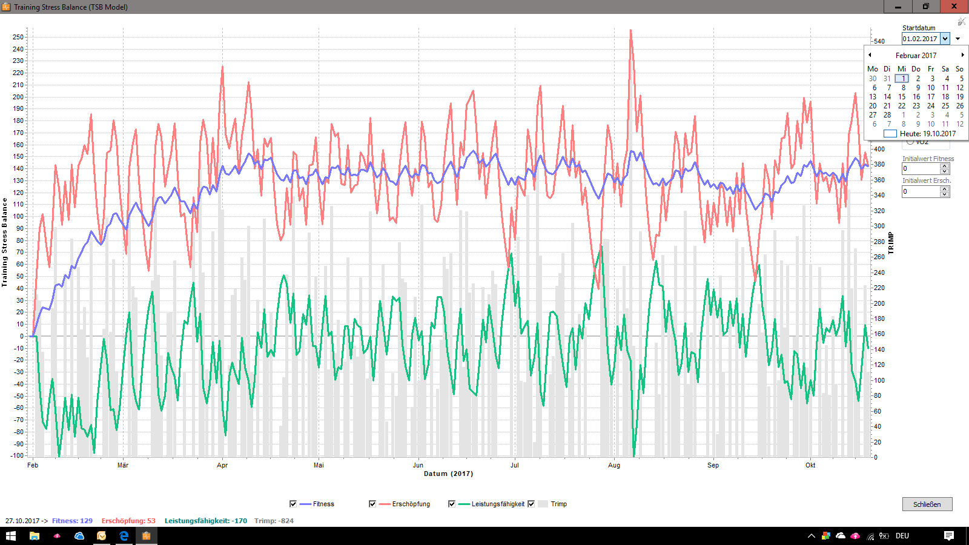Click the blue OneDrive cloud taskbar icon
The image size is (969, 545).
pyautogui.click(x=79, y=536)
